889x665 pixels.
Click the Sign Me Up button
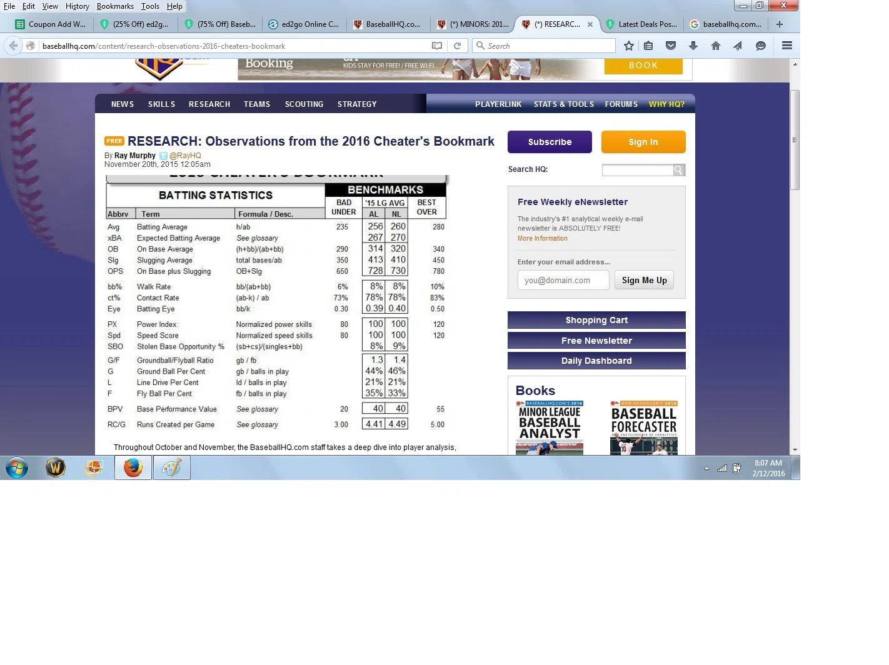click(x=644, y=280)
